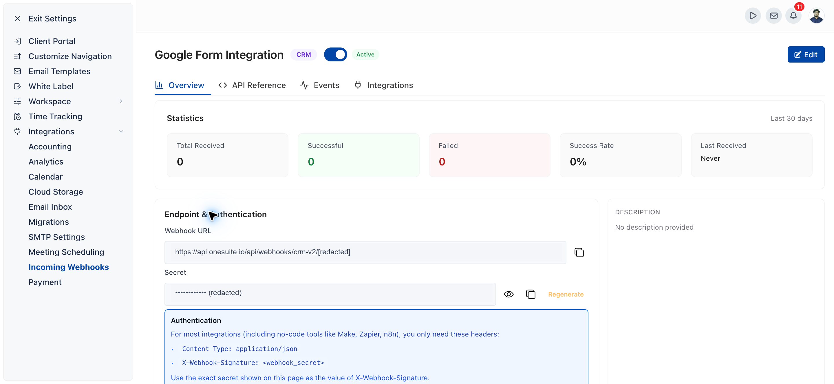The width and height of the screenshot is (834, 384).
Task: Open the mail icon in top bar
Action: coord(773,16)
